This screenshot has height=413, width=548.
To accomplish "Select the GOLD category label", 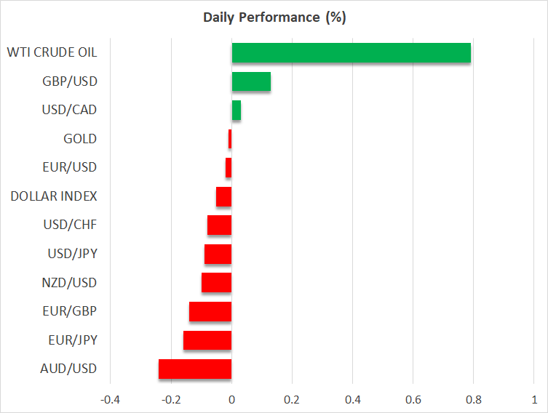I will coord(80,139).
